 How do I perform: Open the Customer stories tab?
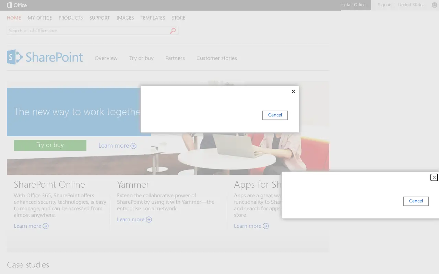click(x=217, y=58)
